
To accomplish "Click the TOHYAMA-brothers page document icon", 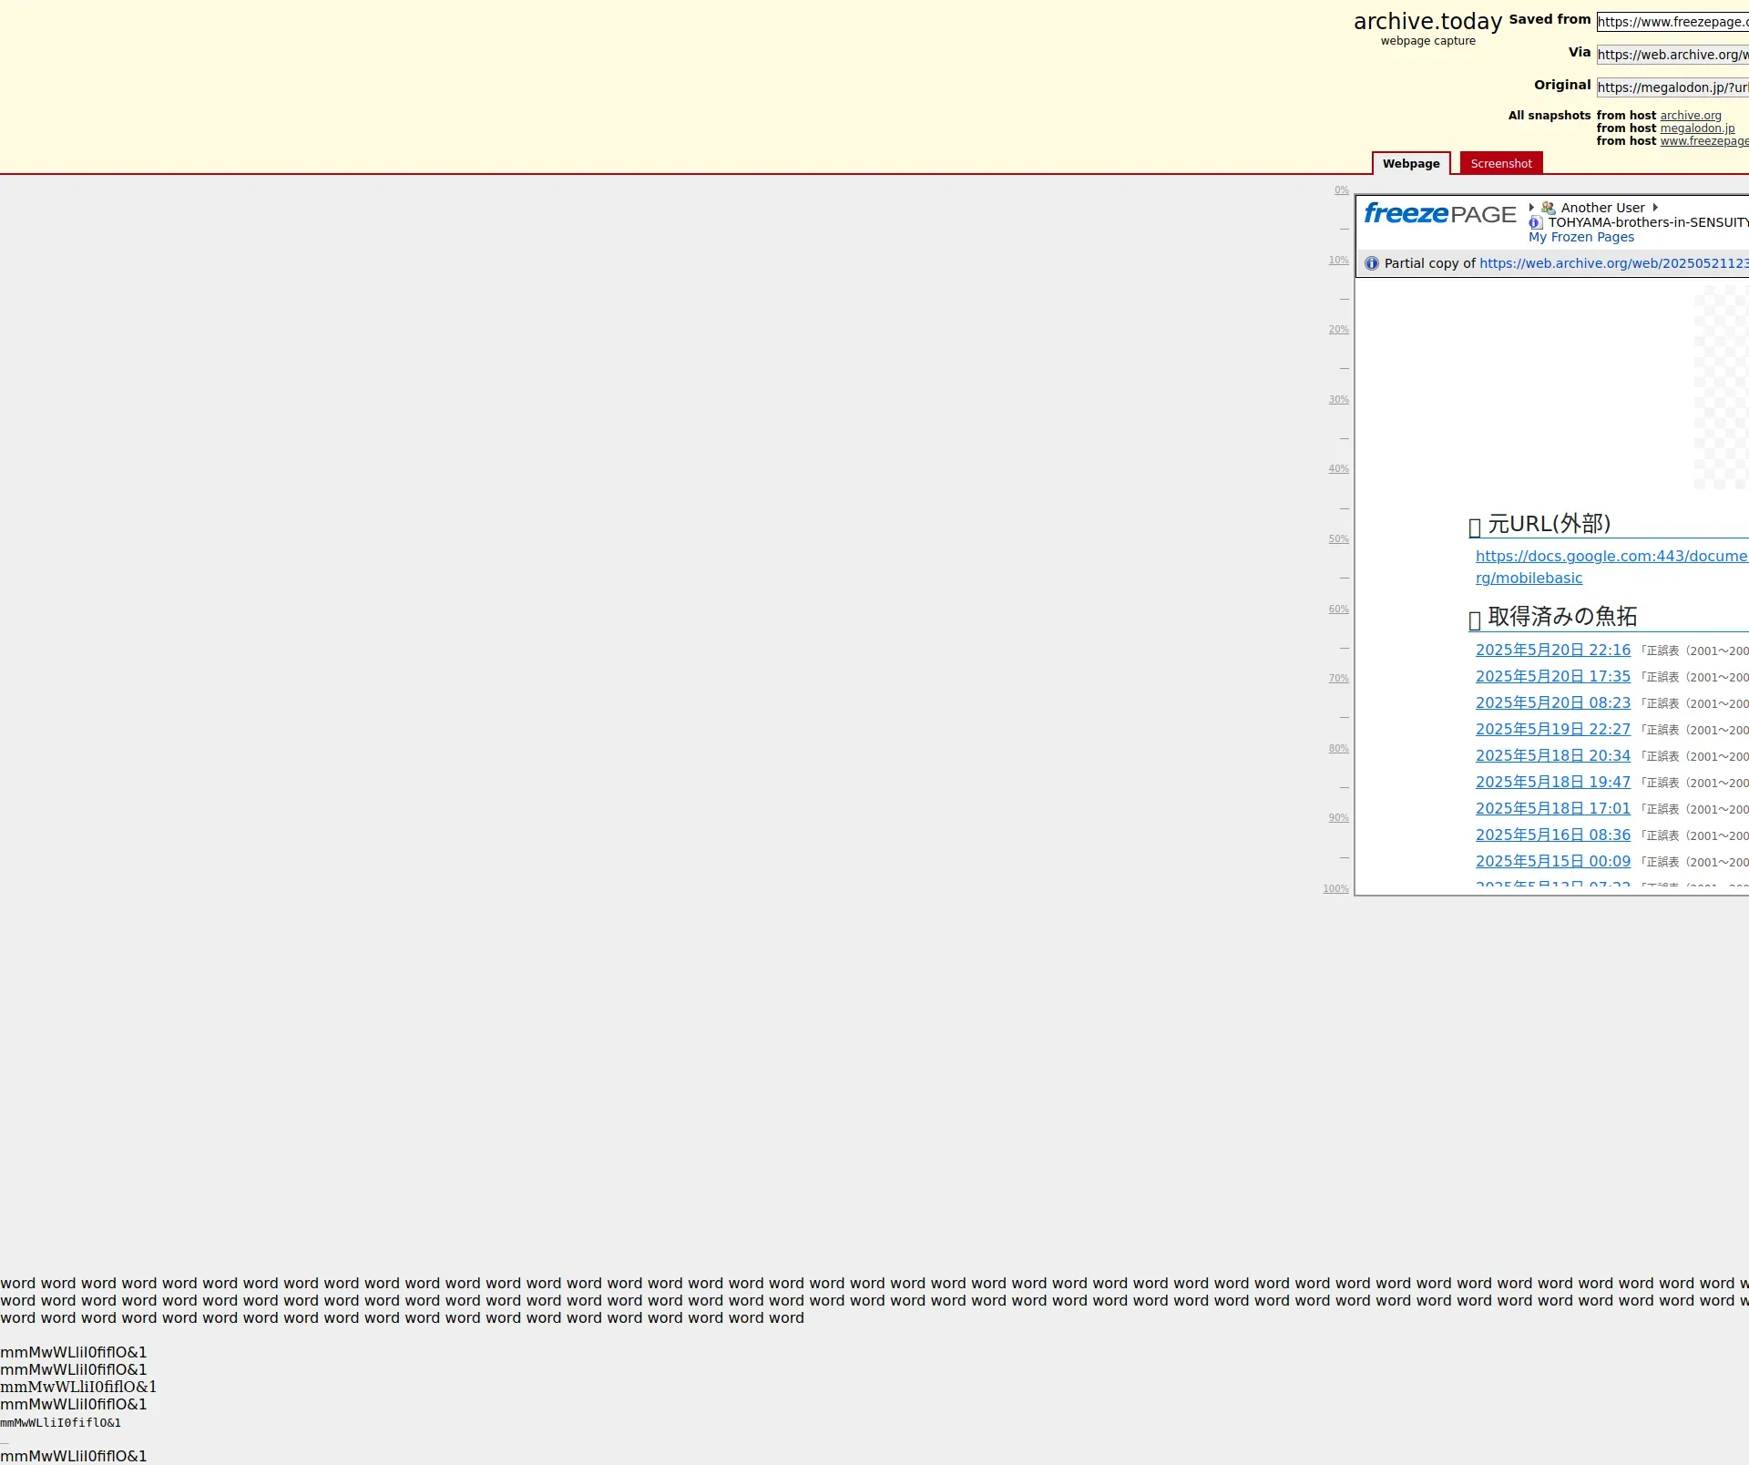I will coord(1535,222).
